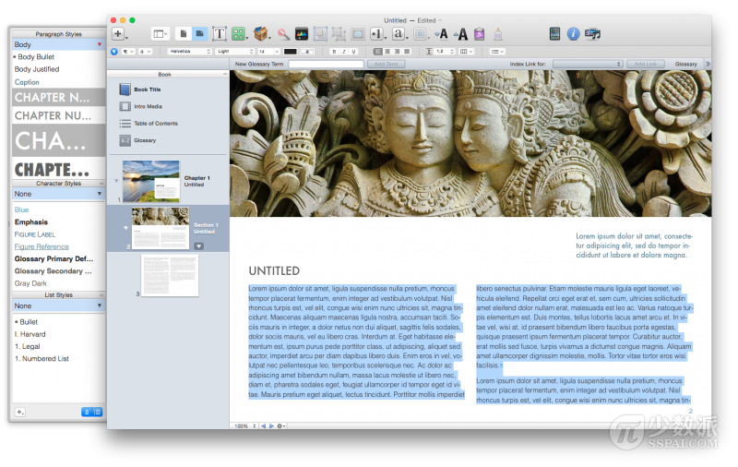
Task: Open the View layout menu button
Action: tap(160, 34)
